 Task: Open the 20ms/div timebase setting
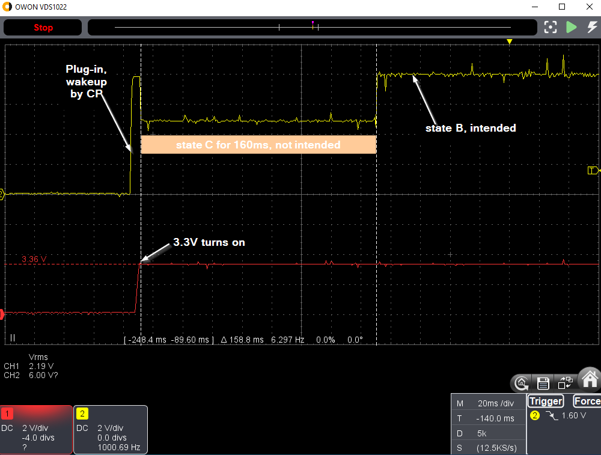click(488, 403)
